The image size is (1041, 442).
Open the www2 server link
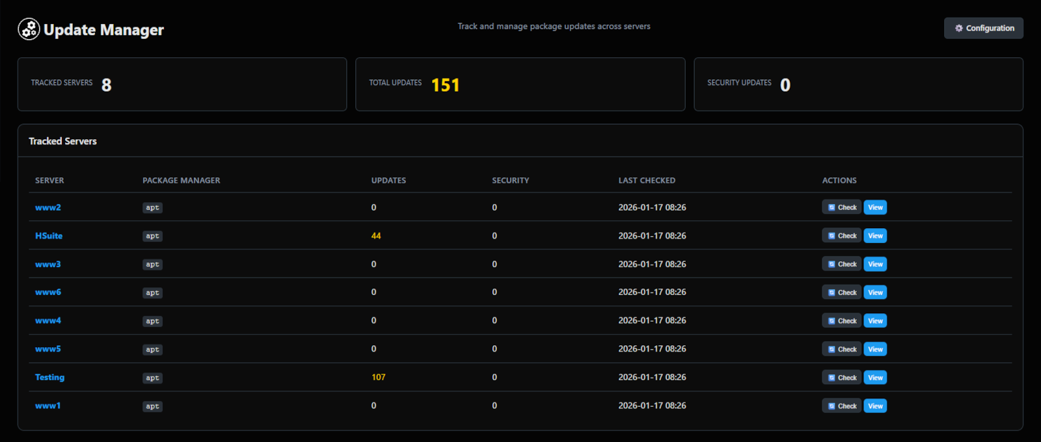coord(47,207)
